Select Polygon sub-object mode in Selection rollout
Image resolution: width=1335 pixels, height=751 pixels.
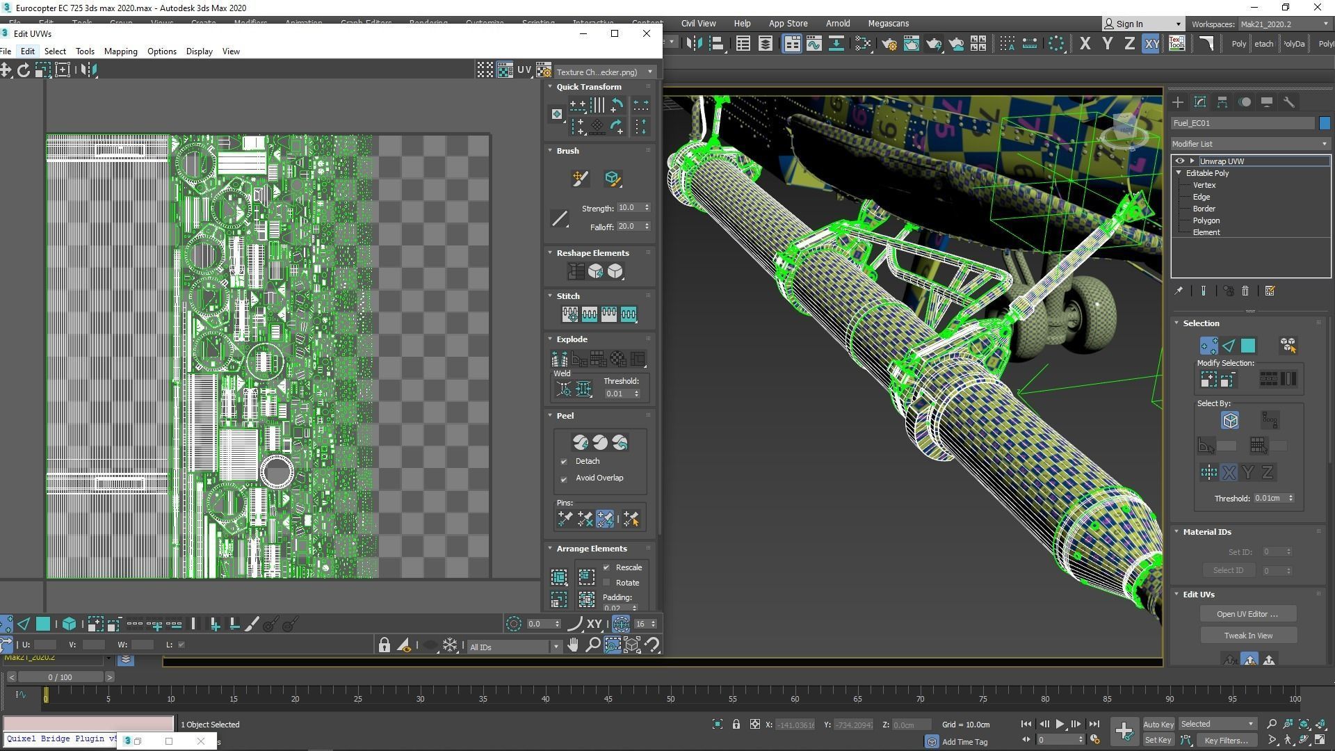coord(1248,346)
